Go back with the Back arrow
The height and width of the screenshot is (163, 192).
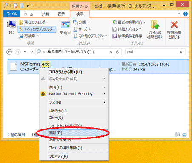(x=9, y=52)
